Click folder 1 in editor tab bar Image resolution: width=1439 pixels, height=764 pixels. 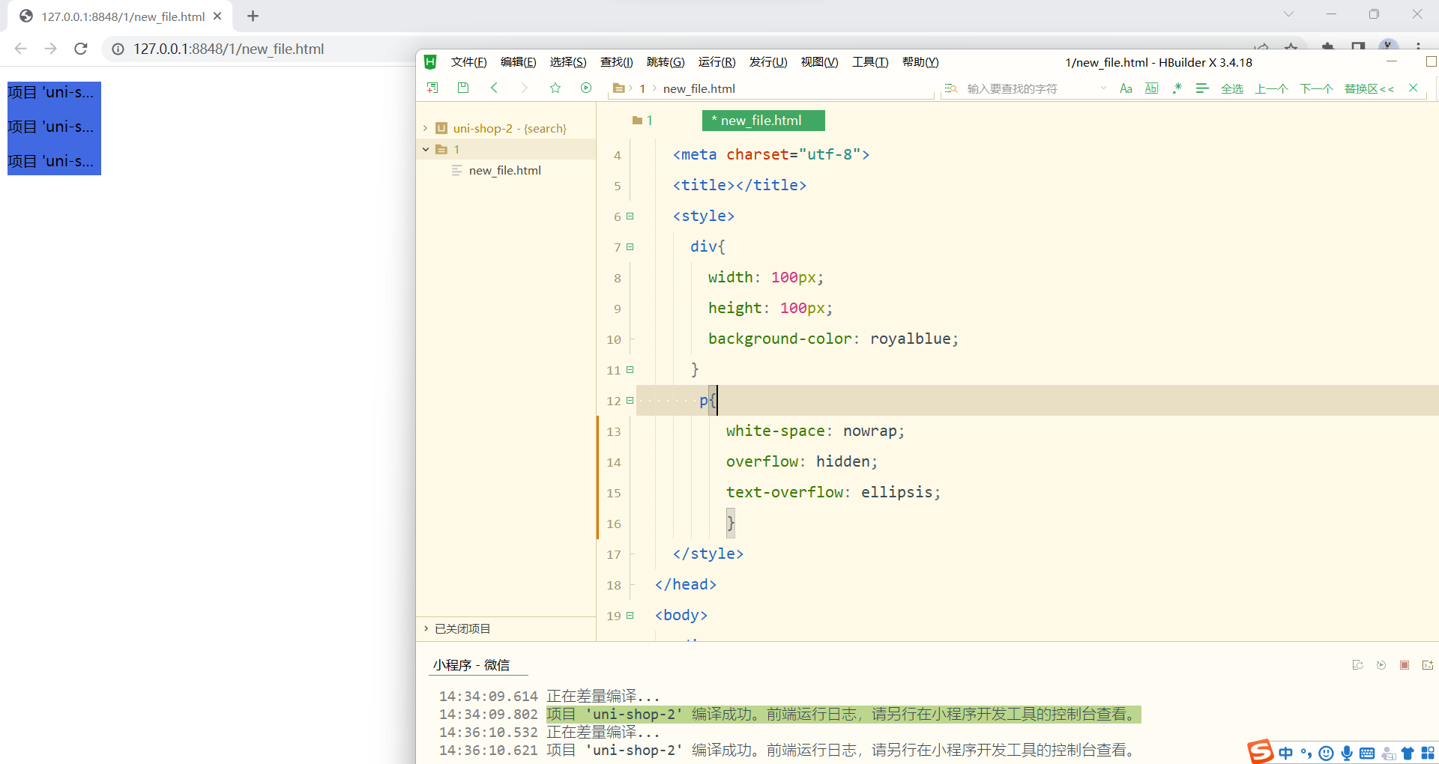click(642, 121)
